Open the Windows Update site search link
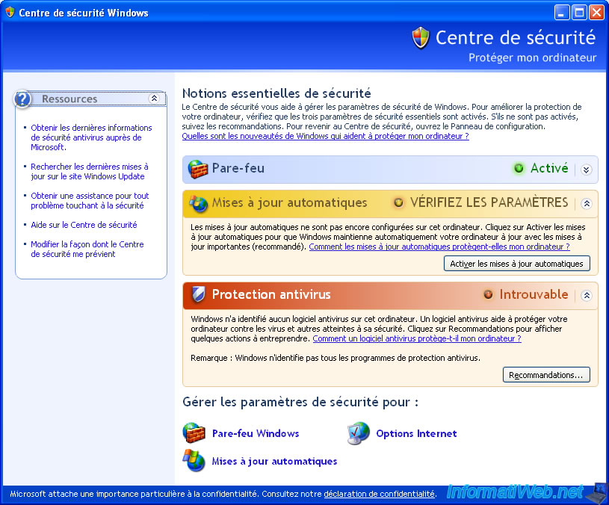 90,171
